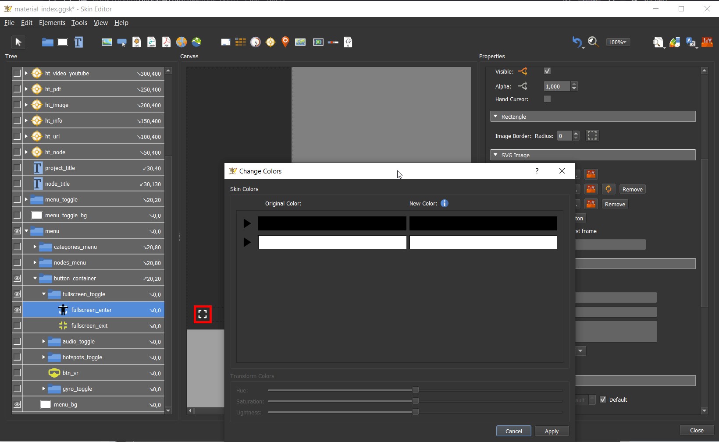This screenshot has width=719, height=442.
Task: Open the Tools menu
Action: coord(79,23)
